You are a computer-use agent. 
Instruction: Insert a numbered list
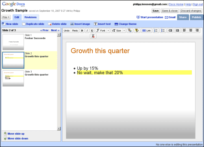156,30
